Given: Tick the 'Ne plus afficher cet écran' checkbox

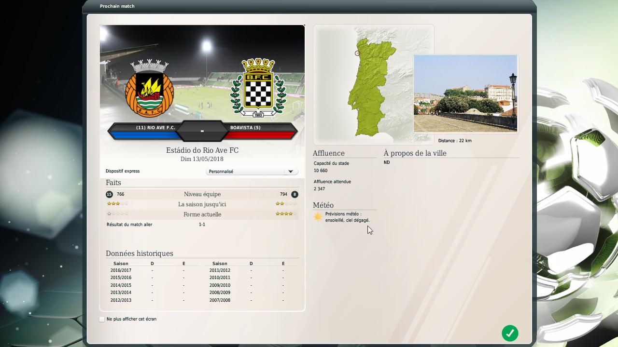Looking at the screenshot, I should coord(102,319).
